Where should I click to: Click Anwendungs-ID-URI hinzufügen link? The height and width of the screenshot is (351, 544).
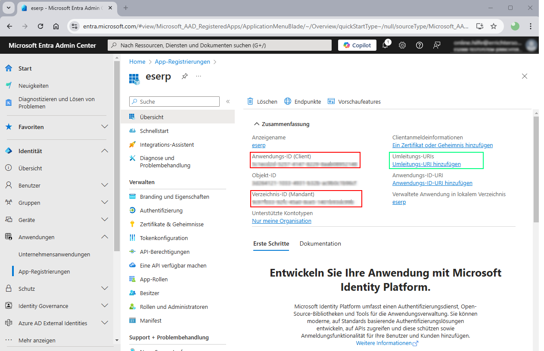432,183
